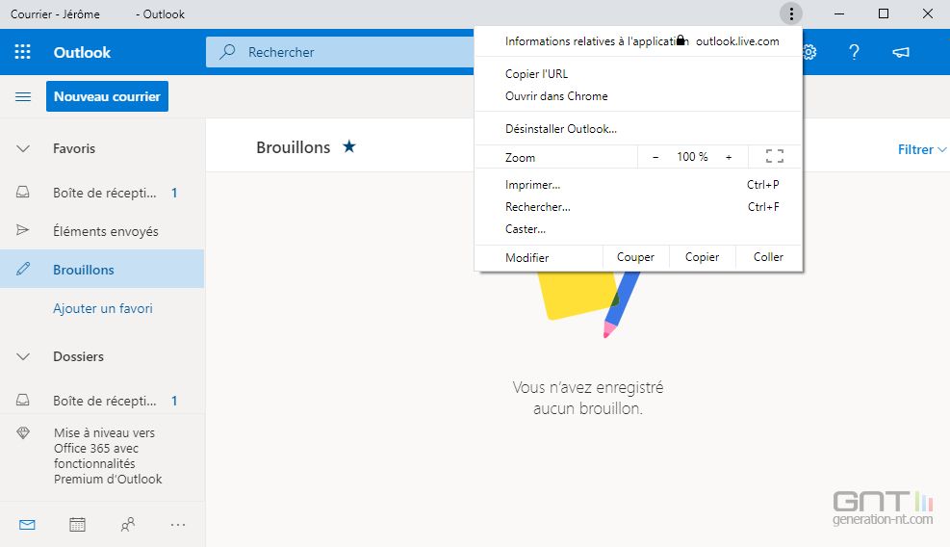The image size is (950, 547).
Task: Select Désinstaller Outlook... option
Action: [638, 128]
